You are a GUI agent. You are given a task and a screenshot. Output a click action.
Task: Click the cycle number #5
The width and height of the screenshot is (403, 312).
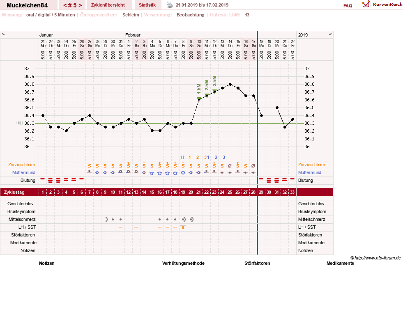pyautogui.click(x=72, y=5)
